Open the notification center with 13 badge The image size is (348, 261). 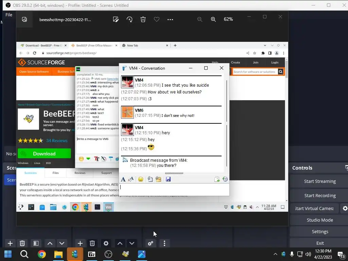click(x=341, y=254)
